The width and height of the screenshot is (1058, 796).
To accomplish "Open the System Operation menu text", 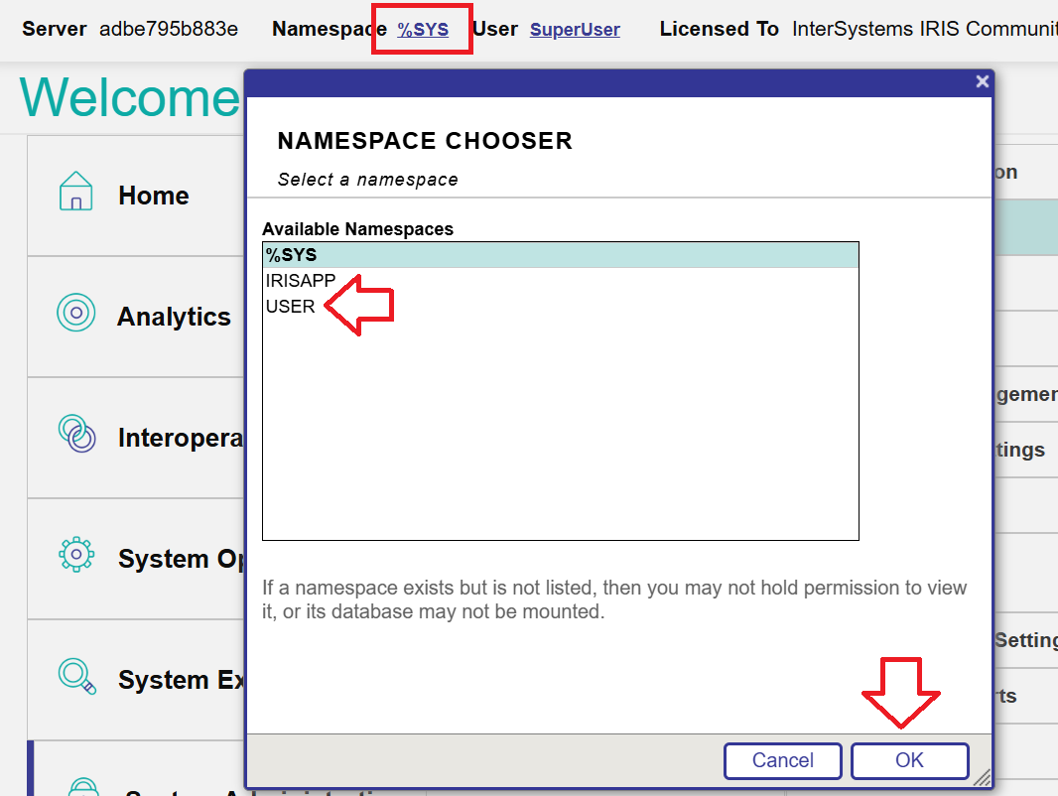I will (181, 559).
